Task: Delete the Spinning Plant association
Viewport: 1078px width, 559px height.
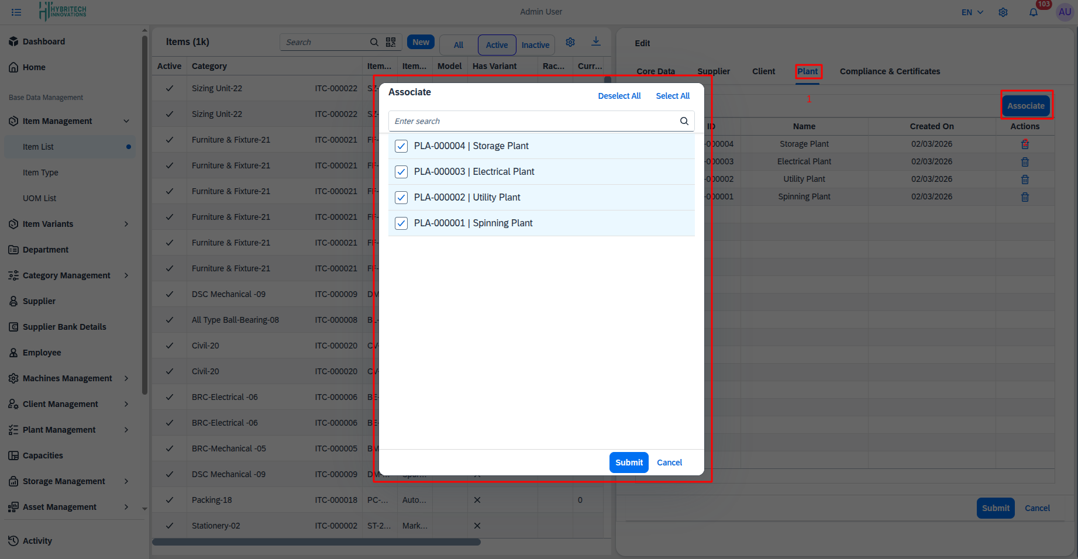Action: (x=1025, y=197)
